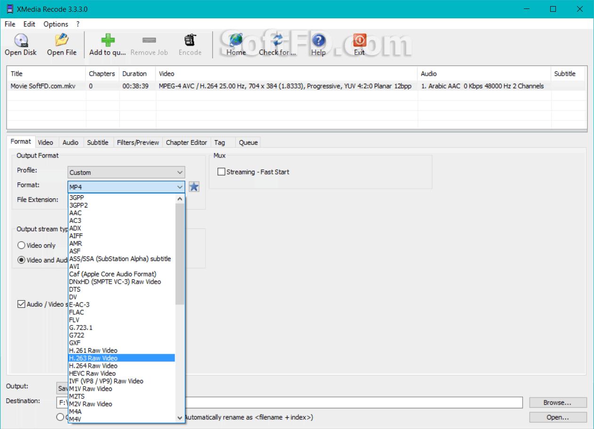Switch to the Subtitle tab

97,143
